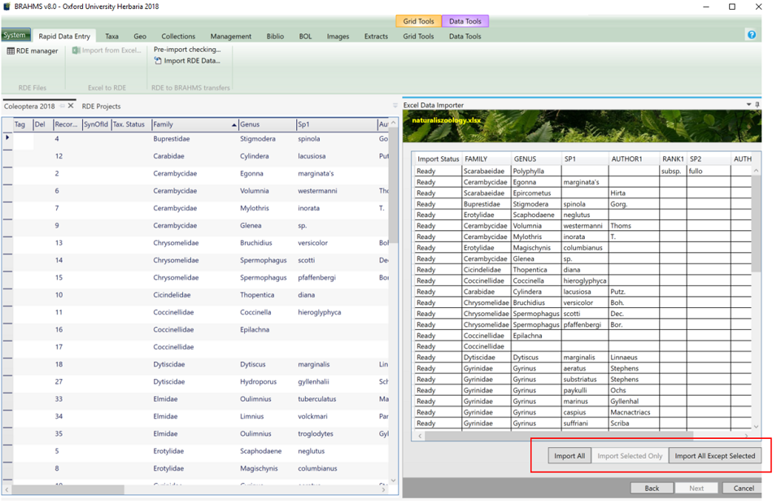This screenshot has width=781, height=504.
Task: Open the Management ribbon tab
Action: tap(230, 37)
